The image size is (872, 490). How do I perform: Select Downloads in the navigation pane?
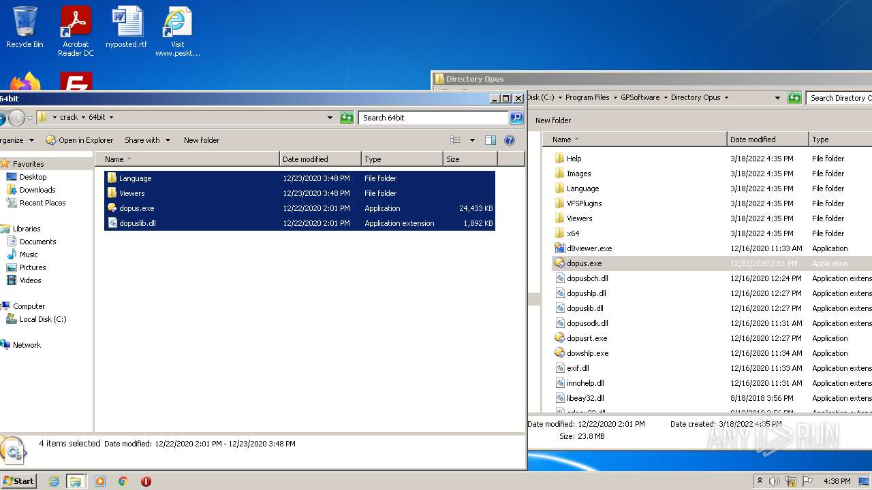[x=37, y=190]
